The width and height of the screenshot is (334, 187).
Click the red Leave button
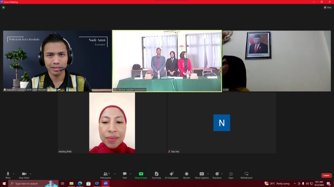(326, 175)
